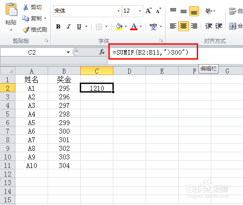Click increase indent icon
Screen dimensions: 243x205
click(x=219, y=26)
